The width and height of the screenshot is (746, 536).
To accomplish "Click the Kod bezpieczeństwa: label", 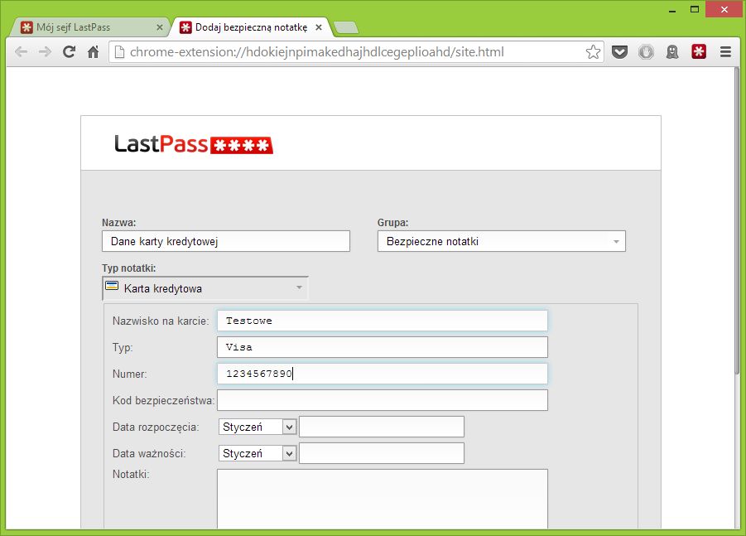I will (163, 400).
